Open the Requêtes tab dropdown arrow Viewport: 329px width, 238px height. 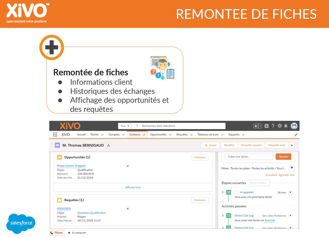pos(191,135)
